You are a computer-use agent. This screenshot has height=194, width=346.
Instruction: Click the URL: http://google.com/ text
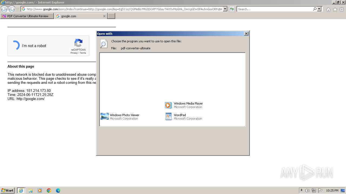coord(26,99)
